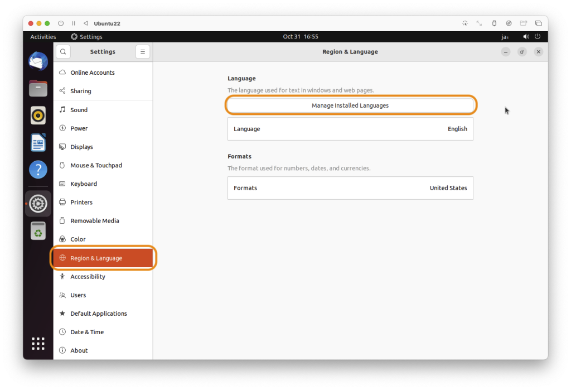Open LibreOffice Writer from the dock

(x=38, y=142)
